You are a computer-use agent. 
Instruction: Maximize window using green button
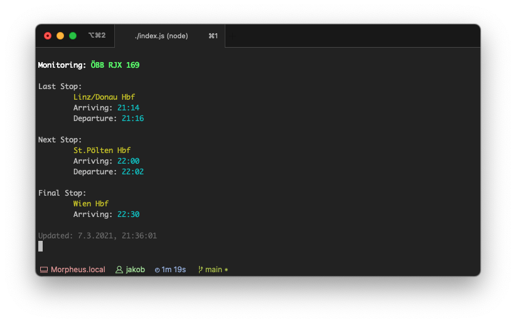73,36
